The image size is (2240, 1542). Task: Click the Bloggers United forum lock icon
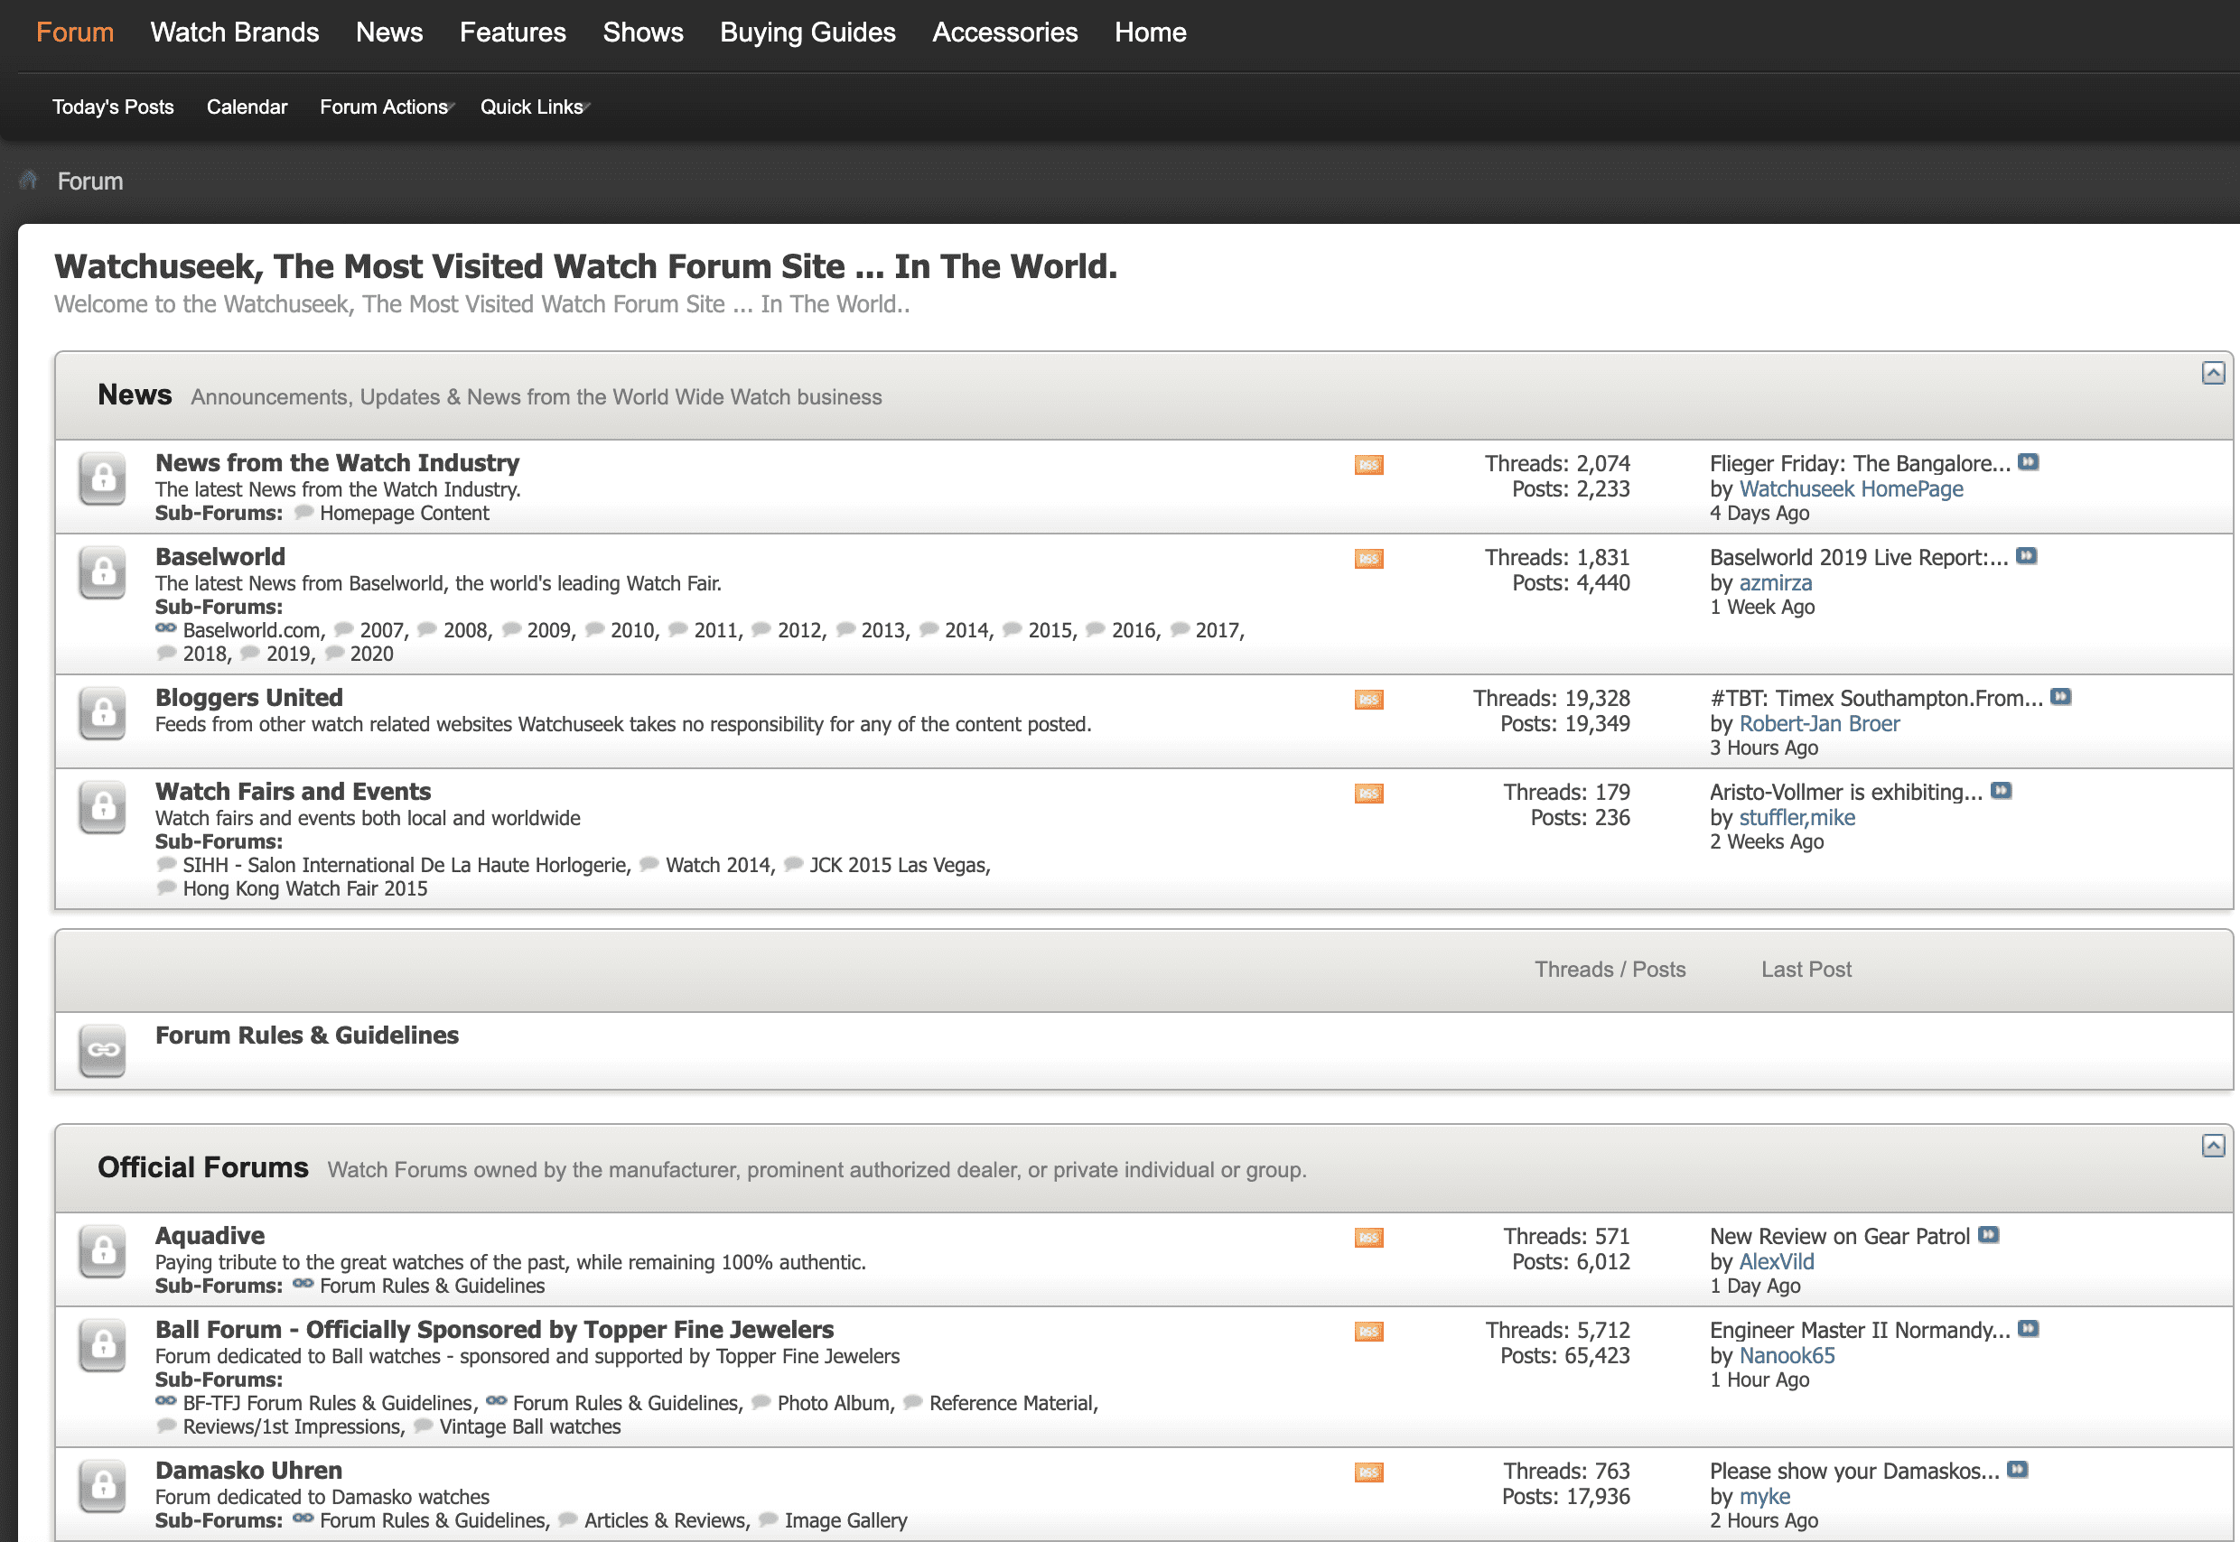102,713
